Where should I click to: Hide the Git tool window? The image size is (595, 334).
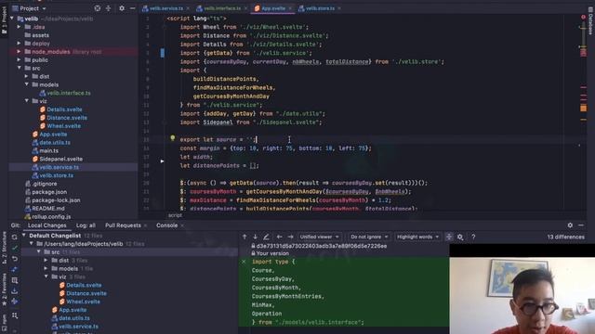tap(581, 225)
